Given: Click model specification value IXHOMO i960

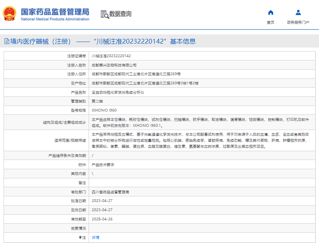Looking at the screenshot, I should [x=104, y=110].
